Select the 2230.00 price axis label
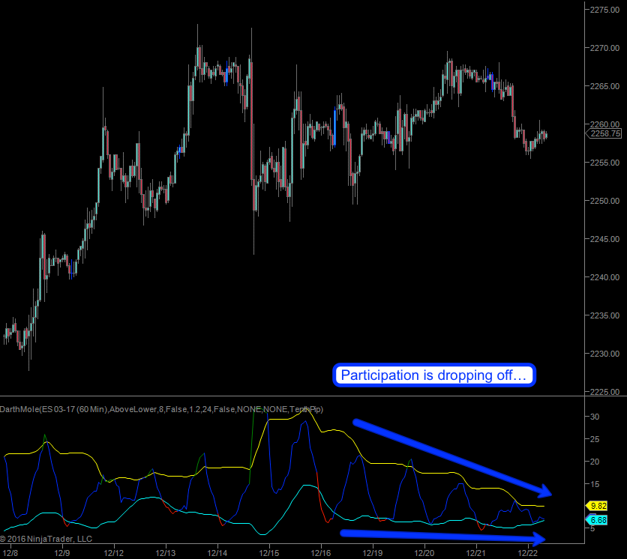The image size is (627, 559). pyautogui.click(x=605, y=354)
